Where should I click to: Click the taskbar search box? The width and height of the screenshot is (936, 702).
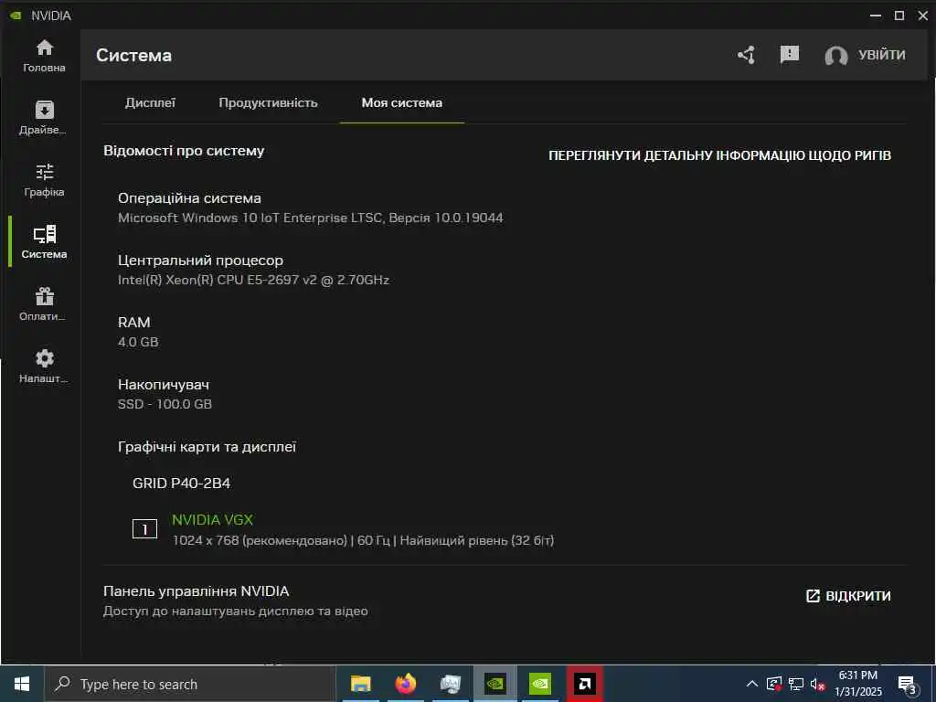190,684
